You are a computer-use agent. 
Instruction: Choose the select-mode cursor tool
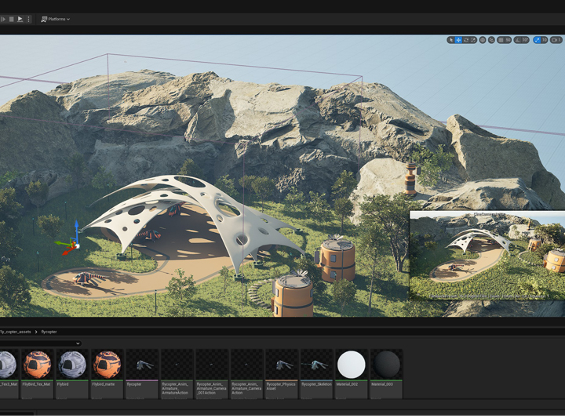450,40
